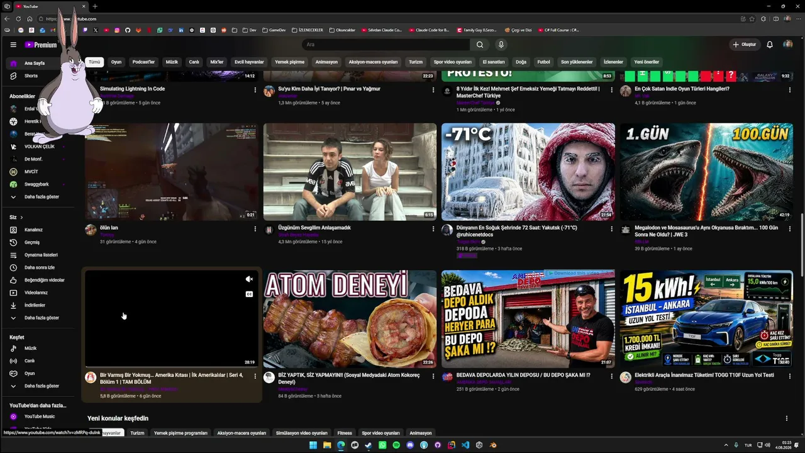Open İZLENECEKLER bookmarks folder

(307, 30)
